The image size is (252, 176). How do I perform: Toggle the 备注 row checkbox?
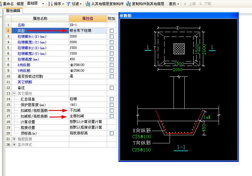[112, 88]
